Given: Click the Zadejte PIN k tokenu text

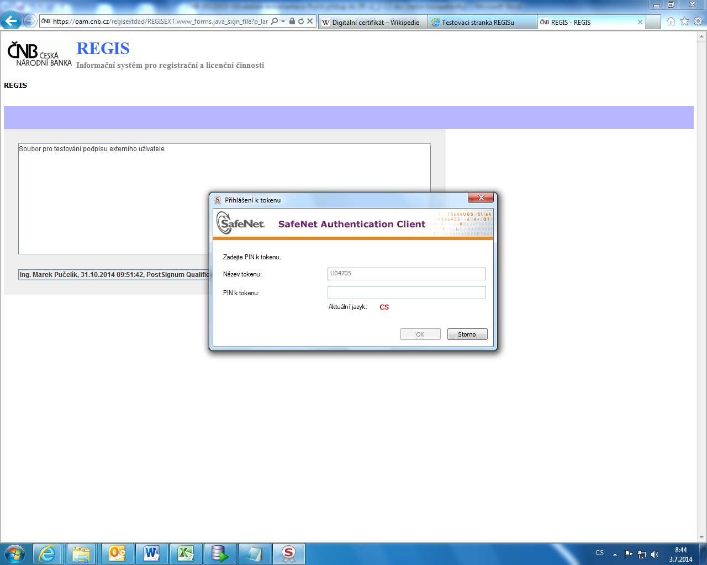Looking at the screenshot, I should [252, 257].
